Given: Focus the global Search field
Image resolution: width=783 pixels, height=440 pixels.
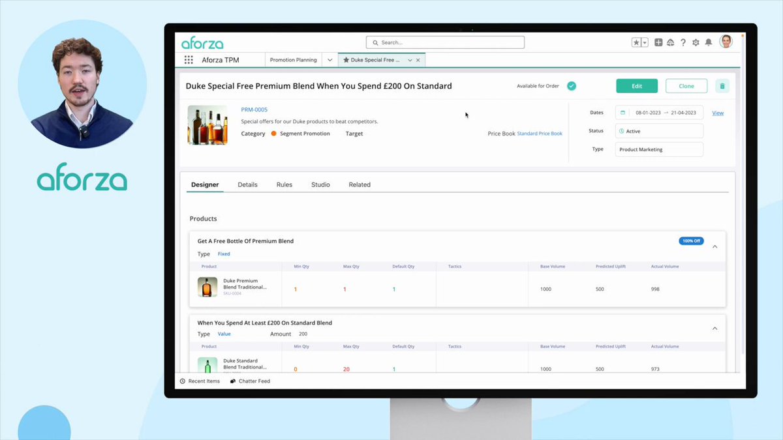Looking at the screenshot, I should (x=445, y=42).
